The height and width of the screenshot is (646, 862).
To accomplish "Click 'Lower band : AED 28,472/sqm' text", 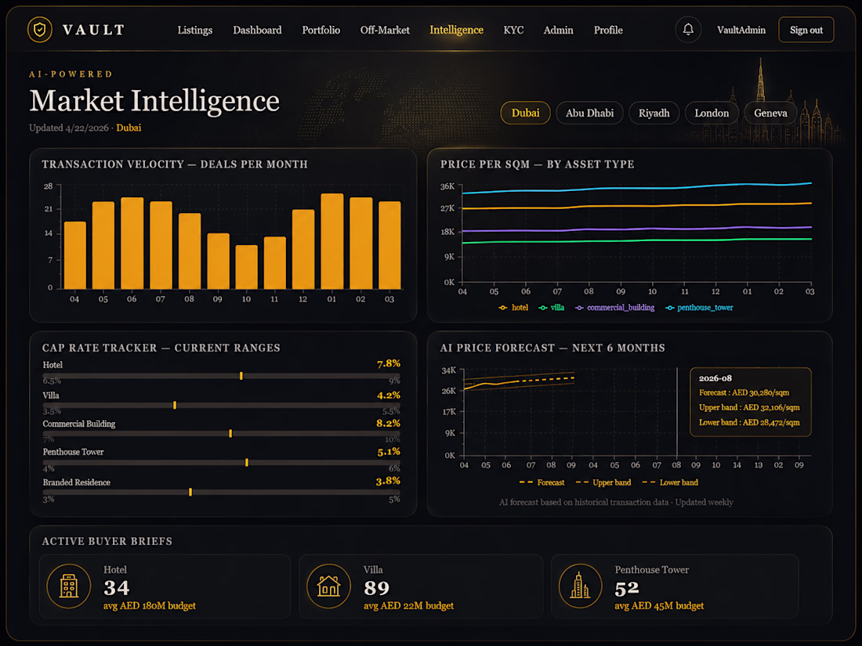I will pos(749,422).
